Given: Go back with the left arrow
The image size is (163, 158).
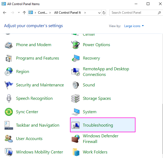Looking at the screenshot, I should 5,13.
